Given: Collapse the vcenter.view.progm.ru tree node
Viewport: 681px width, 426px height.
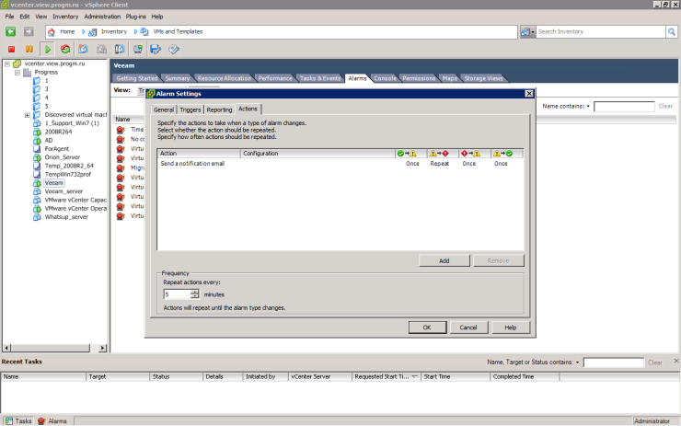Looking at the screenshot, I should [7, 63].
